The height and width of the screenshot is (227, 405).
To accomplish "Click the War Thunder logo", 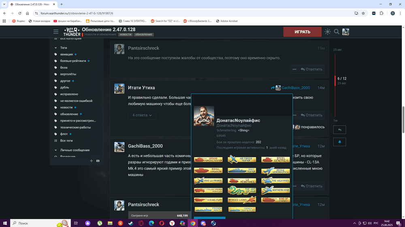I will (72, 32).
